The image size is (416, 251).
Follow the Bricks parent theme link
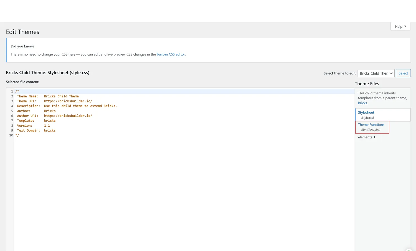tap(362, 103)
